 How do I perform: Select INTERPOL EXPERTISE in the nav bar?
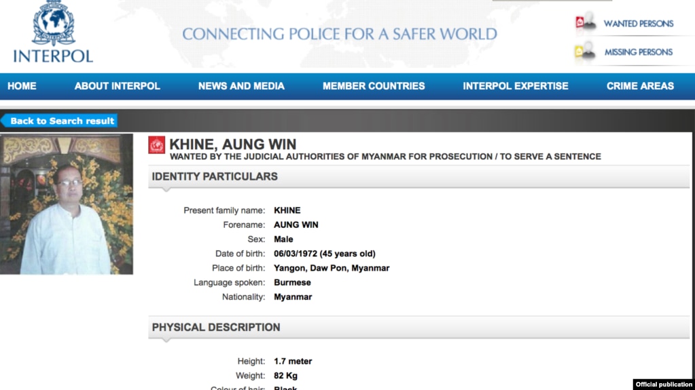tap(516, 86)
